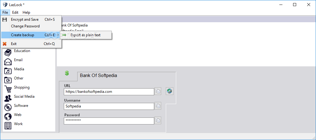Click the Work building icon
The height and width of the screenshot is (140, 316).
coord(8,126)
